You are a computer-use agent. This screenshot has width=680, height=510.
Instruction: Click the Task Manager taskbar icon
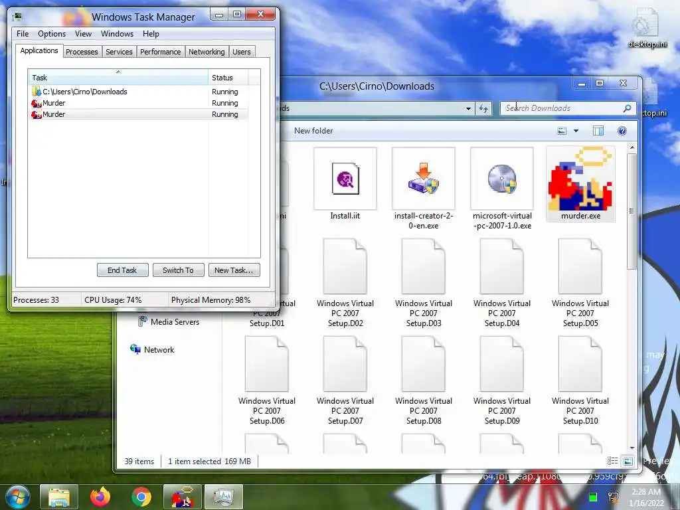[x=223, y=497]
